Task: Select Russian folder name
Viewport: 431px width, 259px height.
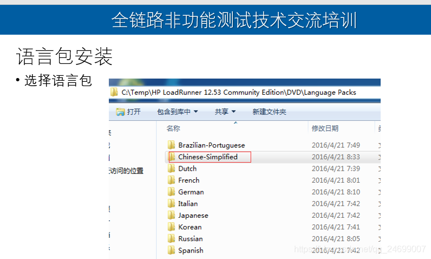Action: click(x=191, y=238)
